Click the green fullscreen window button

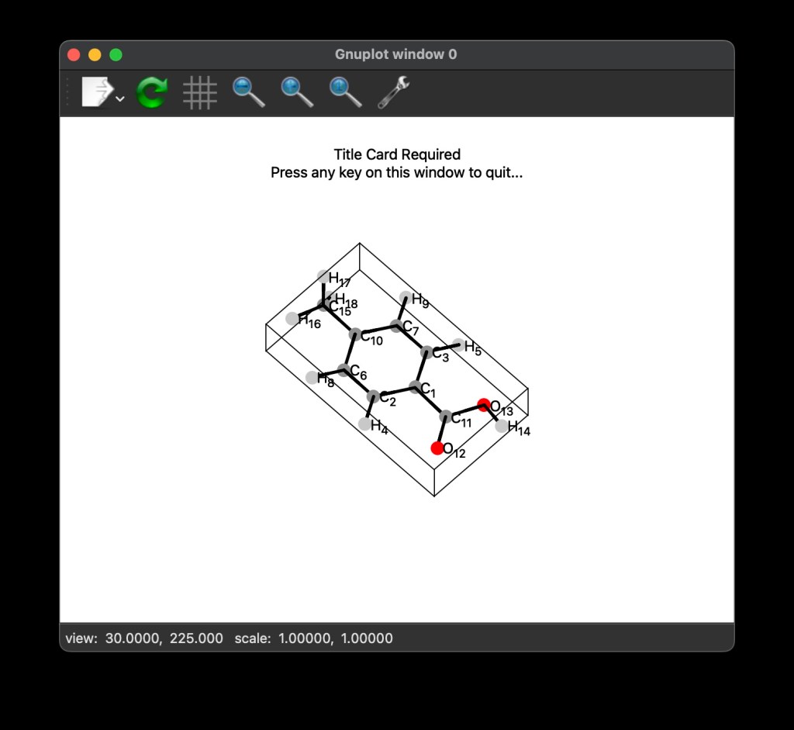[116, 54]
